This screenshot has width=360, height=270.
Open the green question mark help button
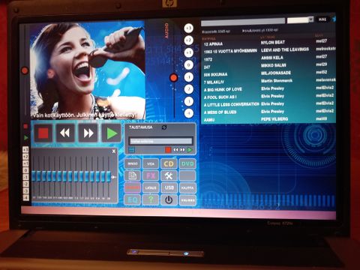(x=151, y=200)
